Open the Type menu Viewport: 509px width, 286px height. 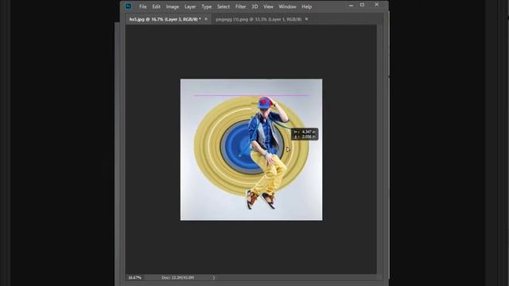coord(207,6)
